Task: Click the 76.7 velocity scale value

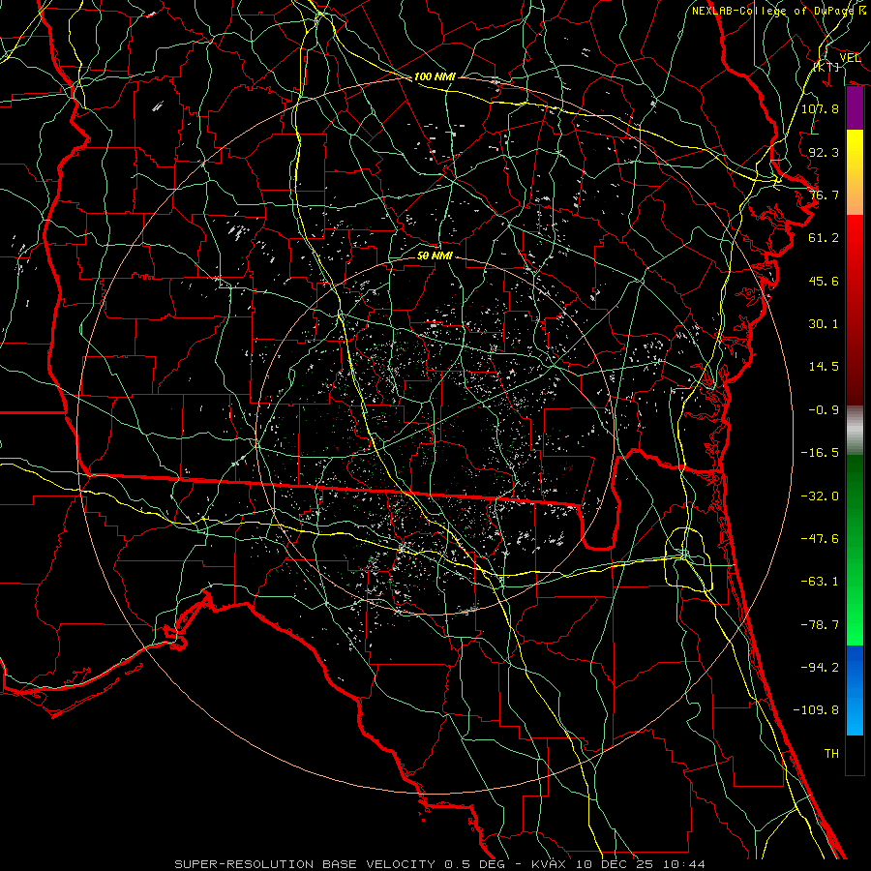Action: point(824,195)
